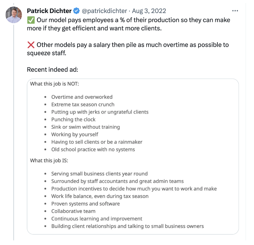254x245 pixels.
Task: Open Patrick Dichter's profile picture
Action: click(14, 15)
